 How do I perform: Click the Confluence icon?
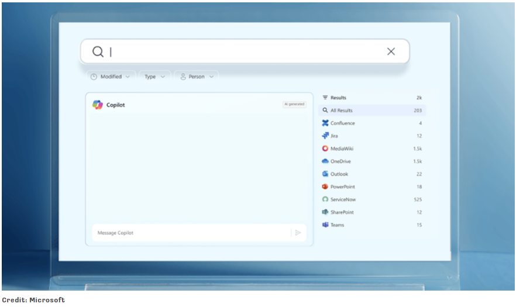pyautogui.click(x=325, y=123)
